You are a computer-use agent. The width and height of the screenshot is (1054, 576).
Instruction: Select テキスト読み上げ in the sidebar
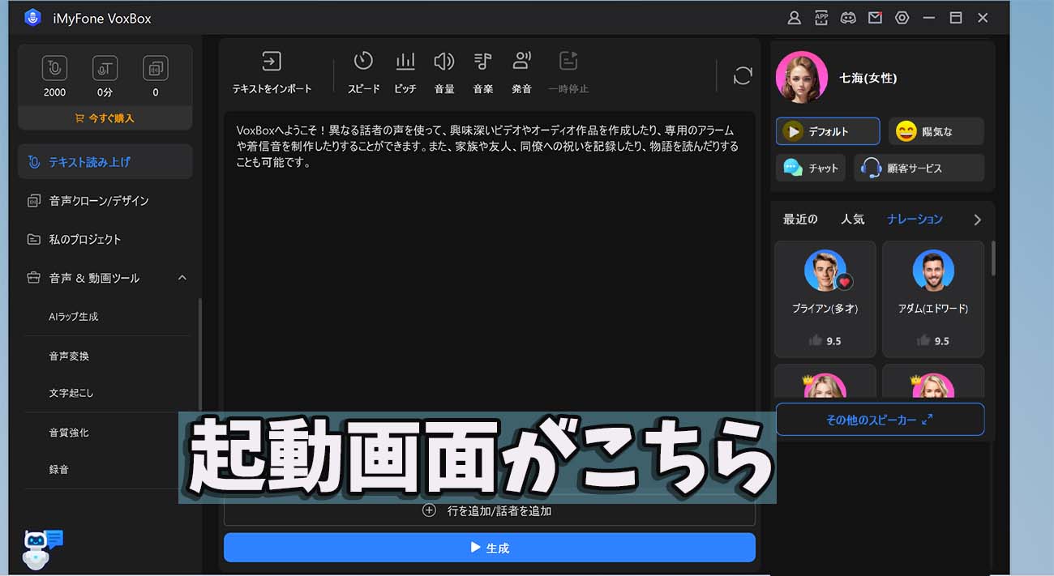point(105,161)
